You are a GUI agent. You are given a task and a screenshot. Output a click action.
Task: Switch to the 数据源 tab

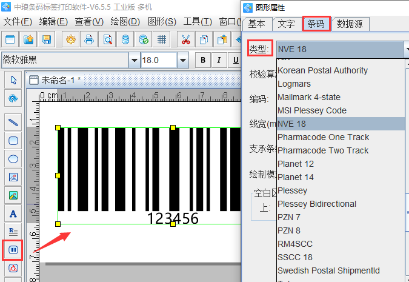coord(350,24)
